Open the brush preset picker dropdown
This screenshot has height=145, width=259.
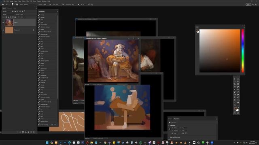(x=13, y=4)
